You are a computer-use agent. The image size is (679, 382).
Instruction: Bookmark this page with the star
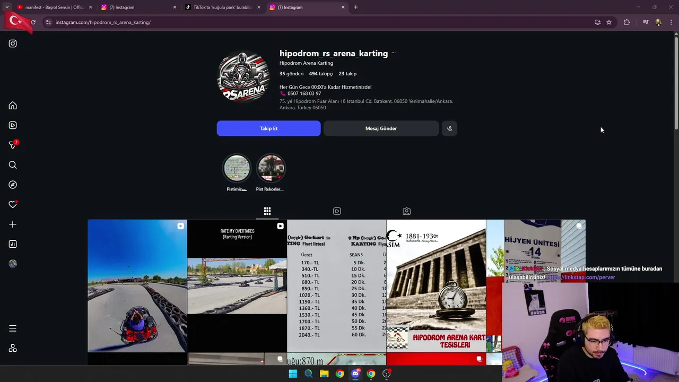(609, 22)
